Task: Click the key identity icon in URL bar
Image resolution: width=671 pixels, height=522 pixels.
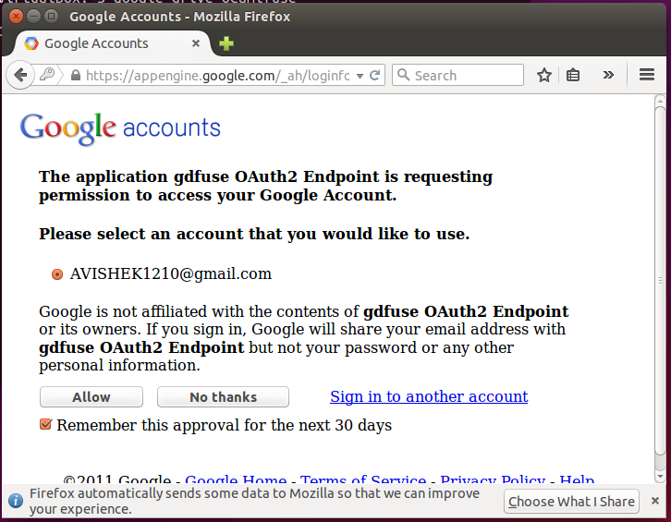Action: tap(47, 76)
